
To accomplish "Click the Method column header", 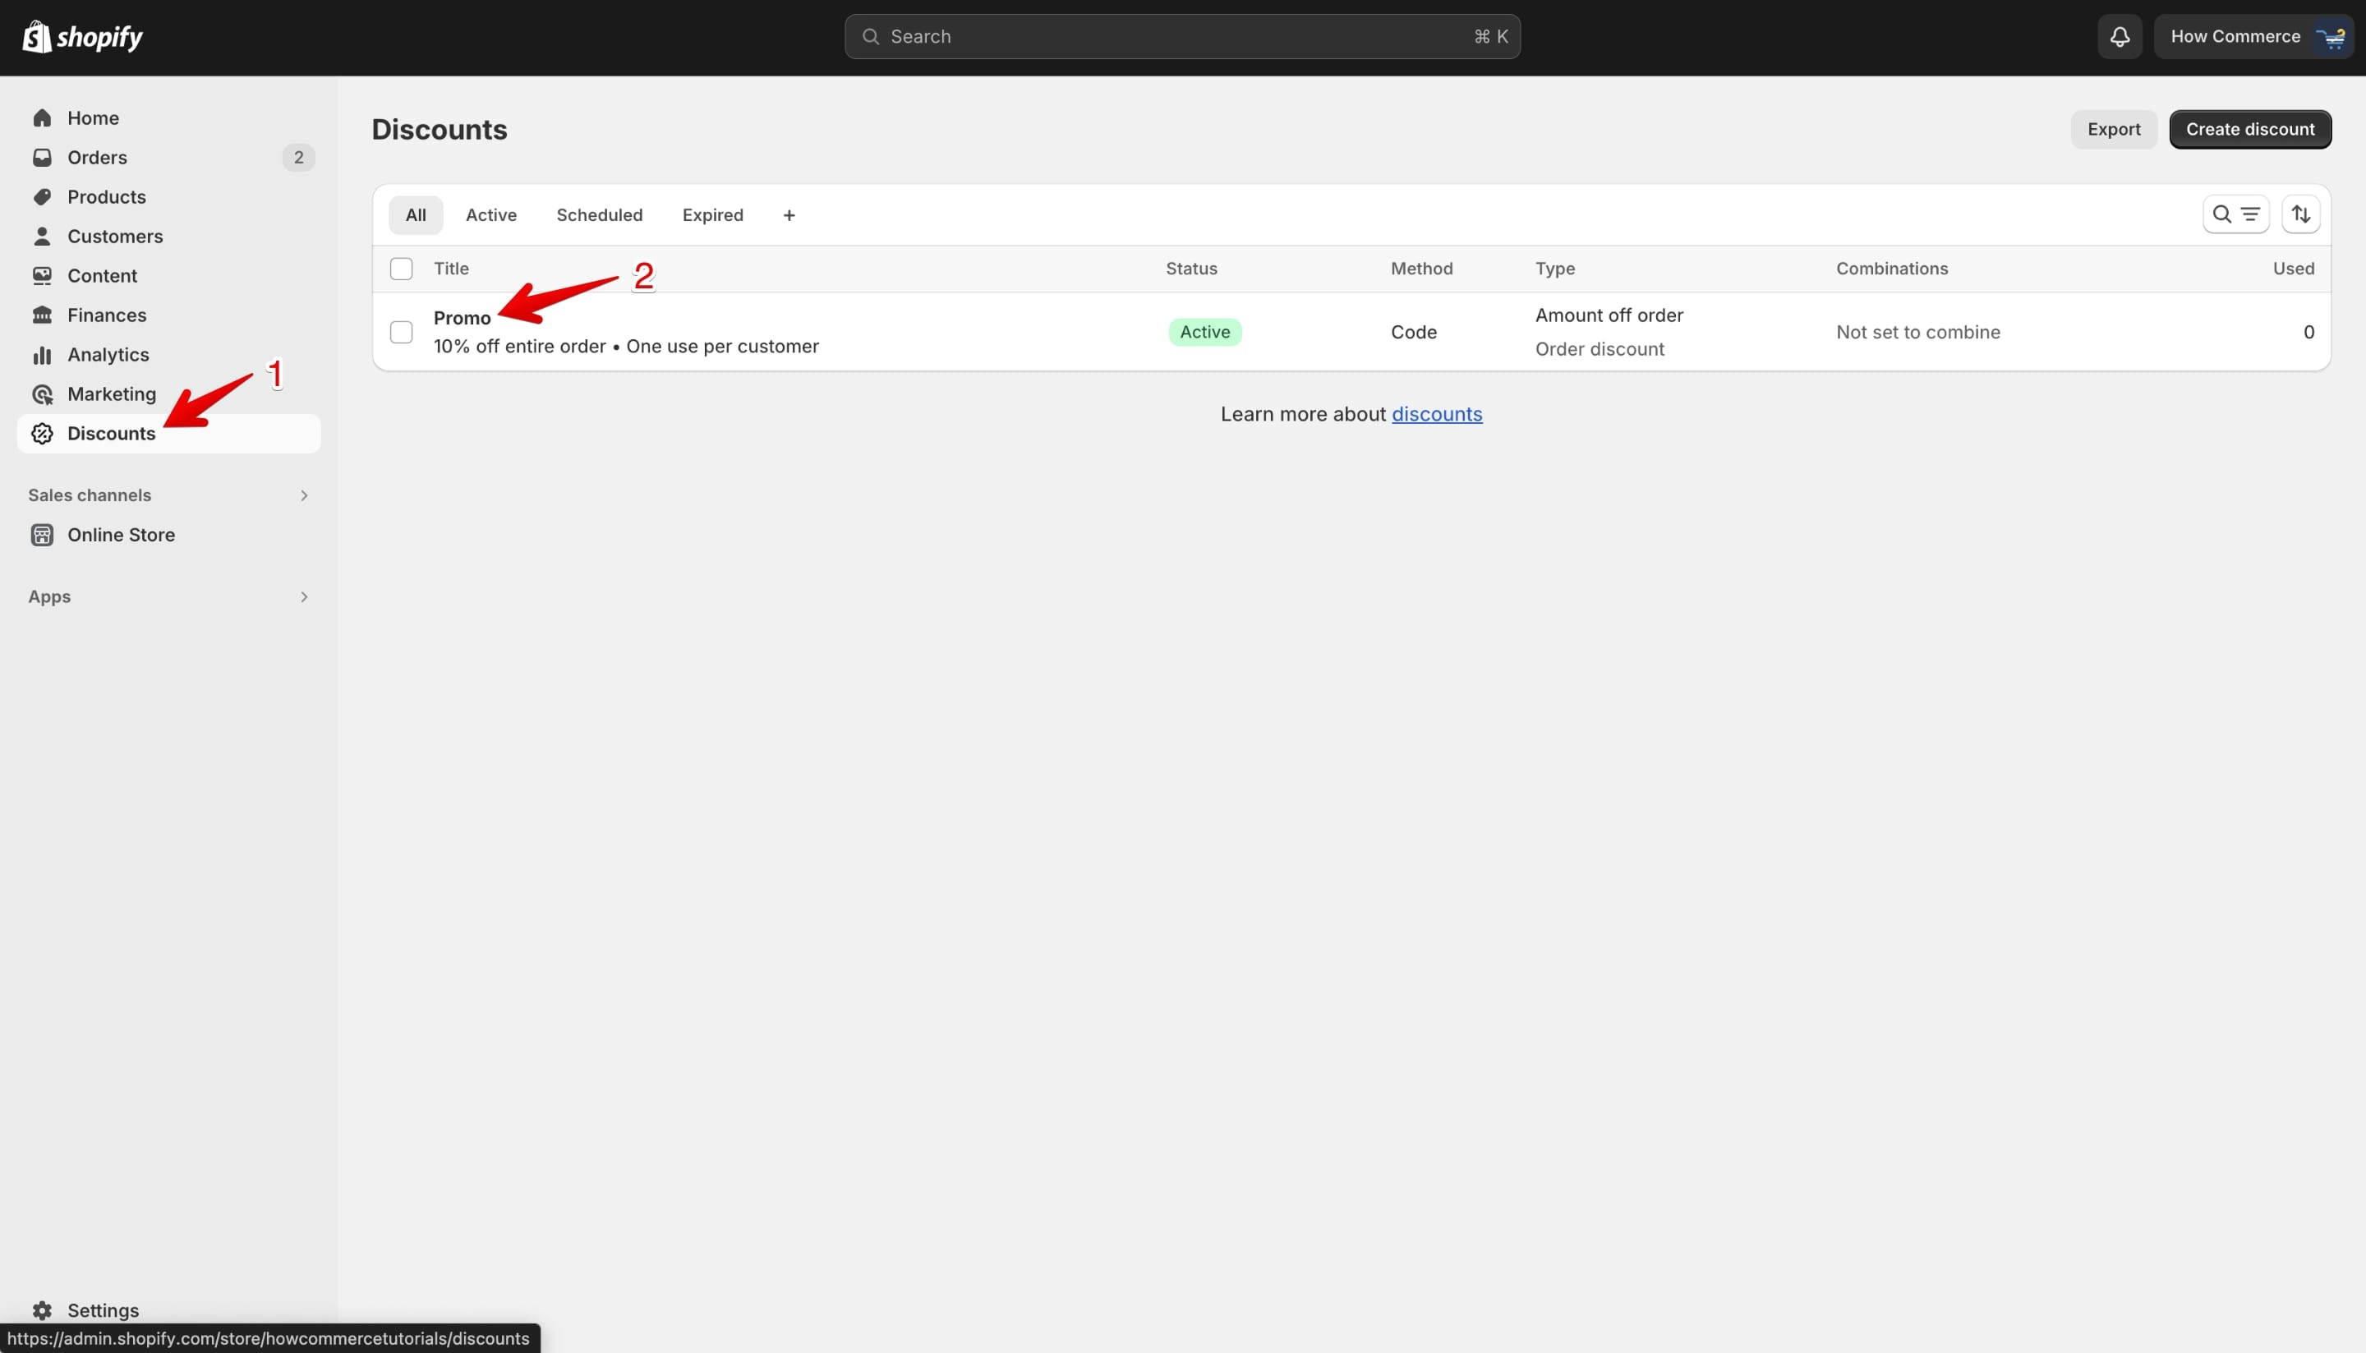I will point(1422,269).
